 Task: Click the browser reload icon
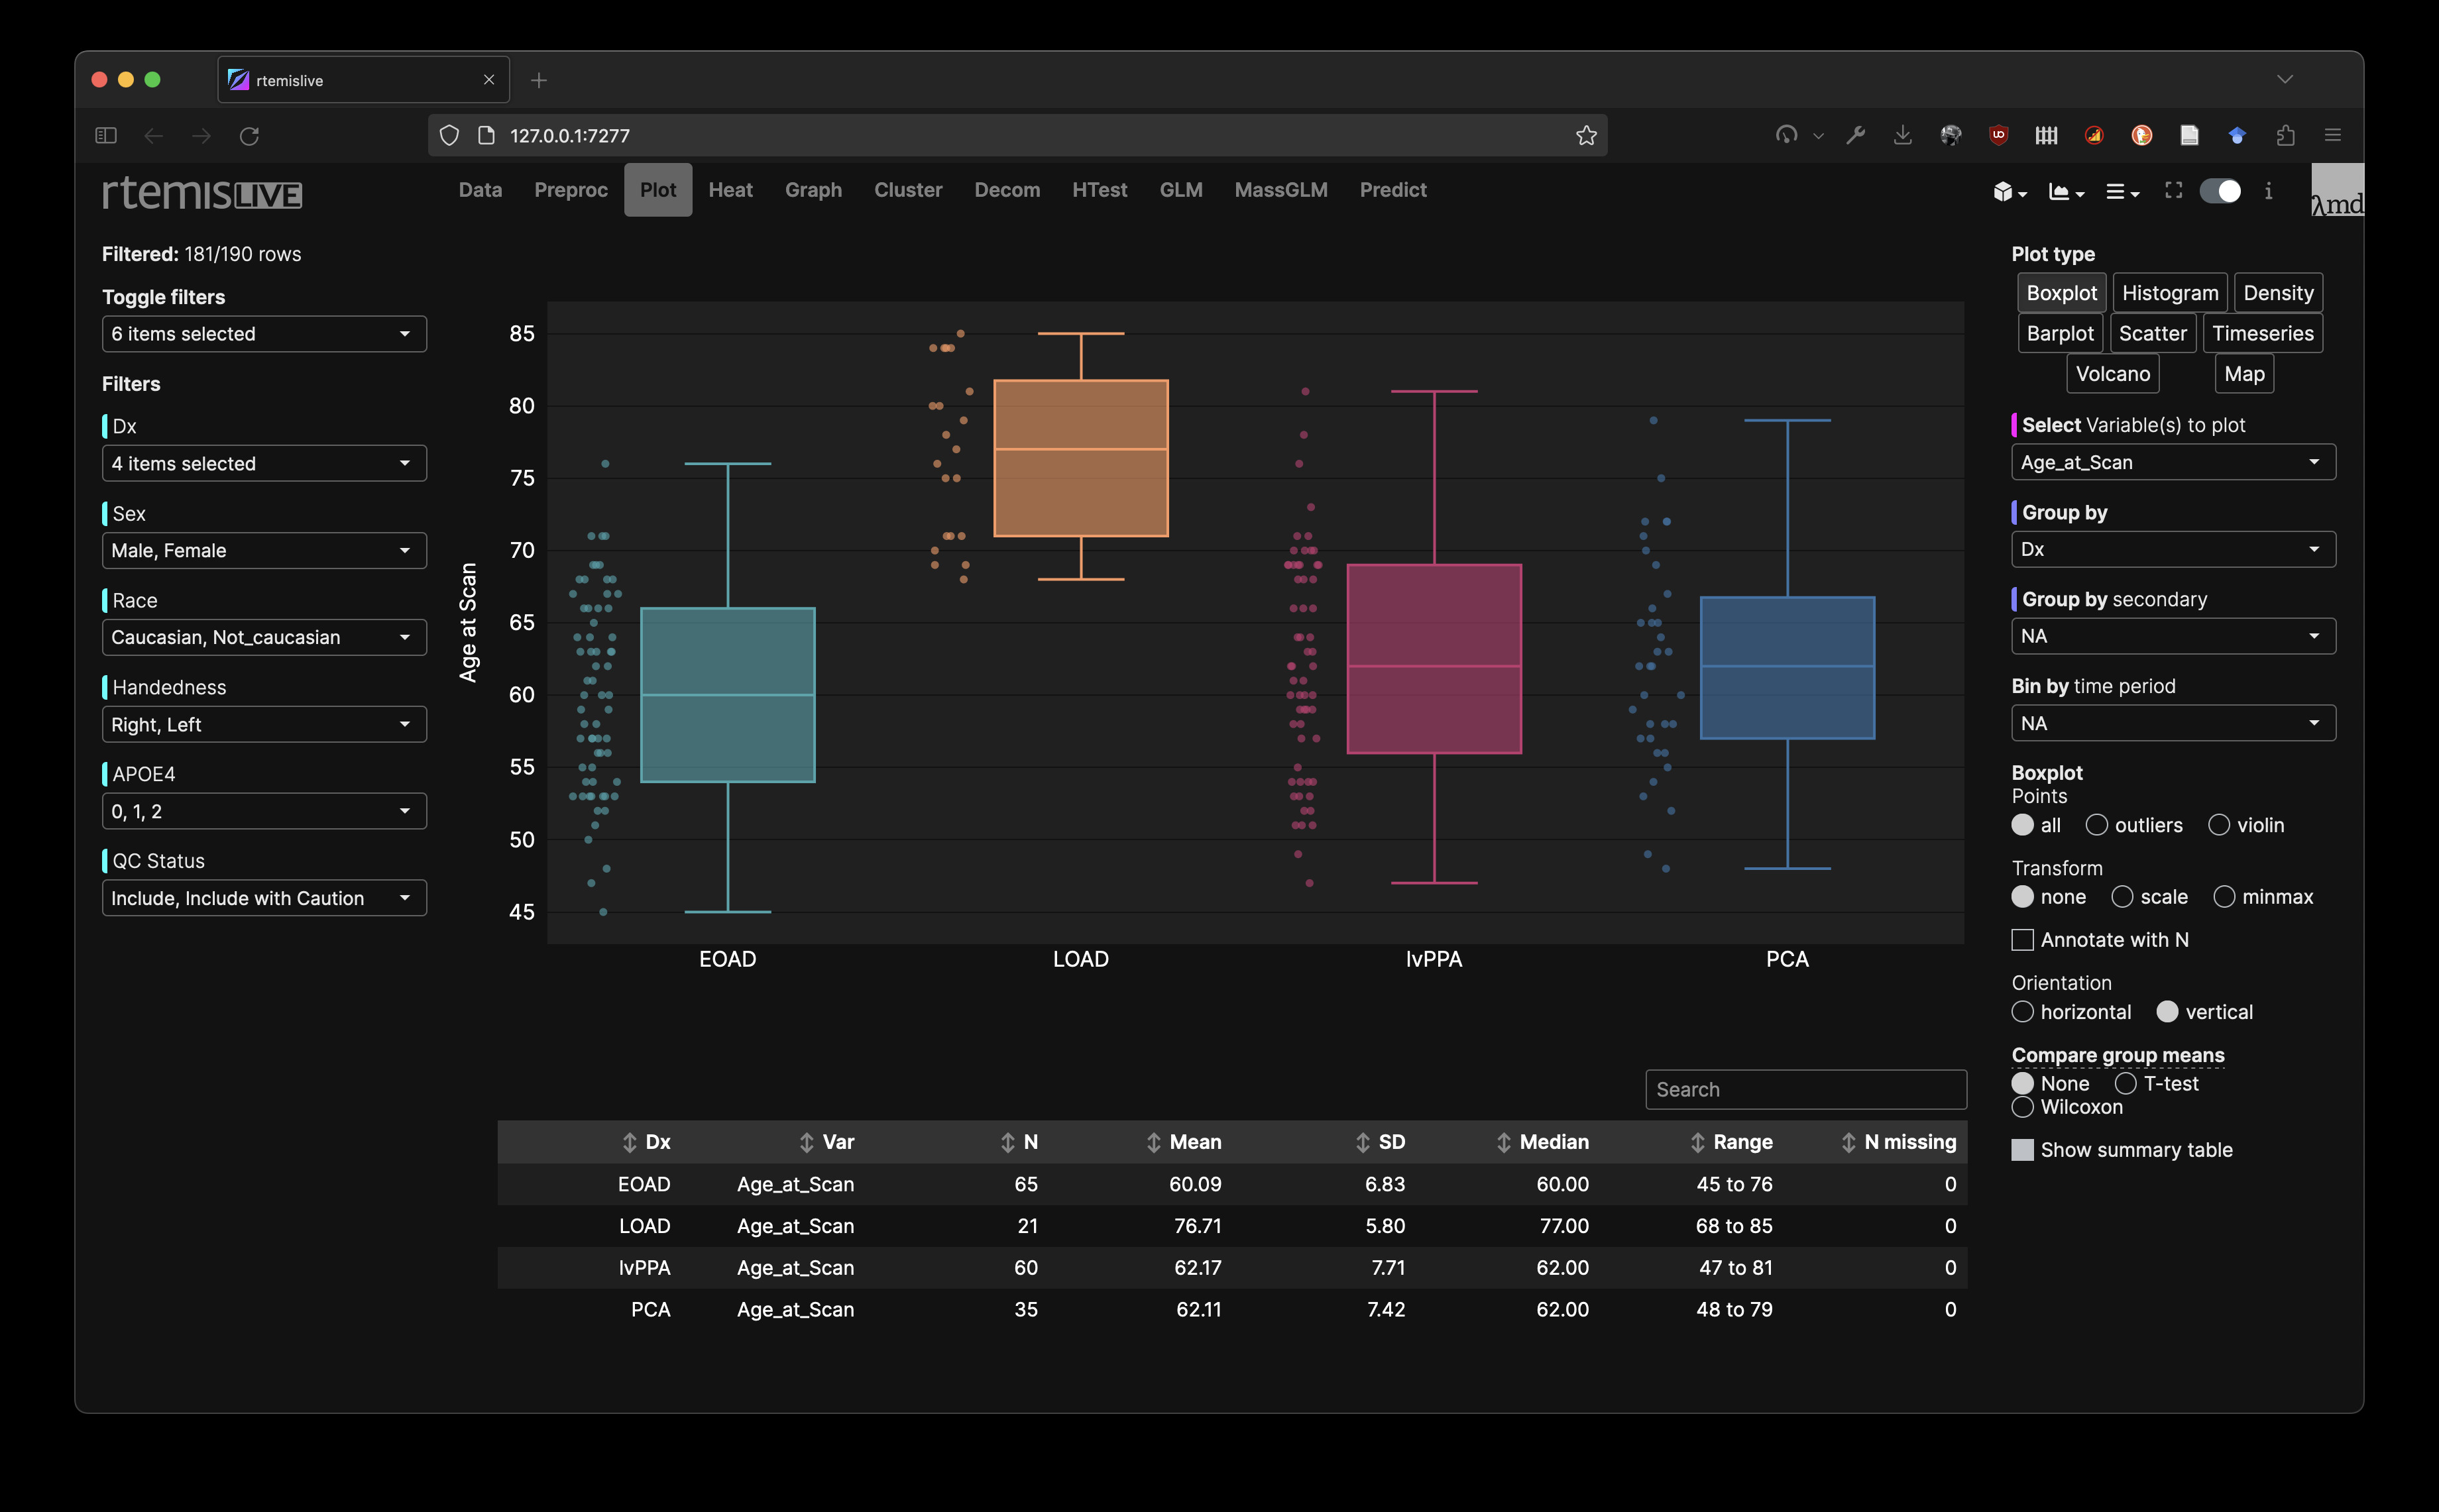pos(249,135)
